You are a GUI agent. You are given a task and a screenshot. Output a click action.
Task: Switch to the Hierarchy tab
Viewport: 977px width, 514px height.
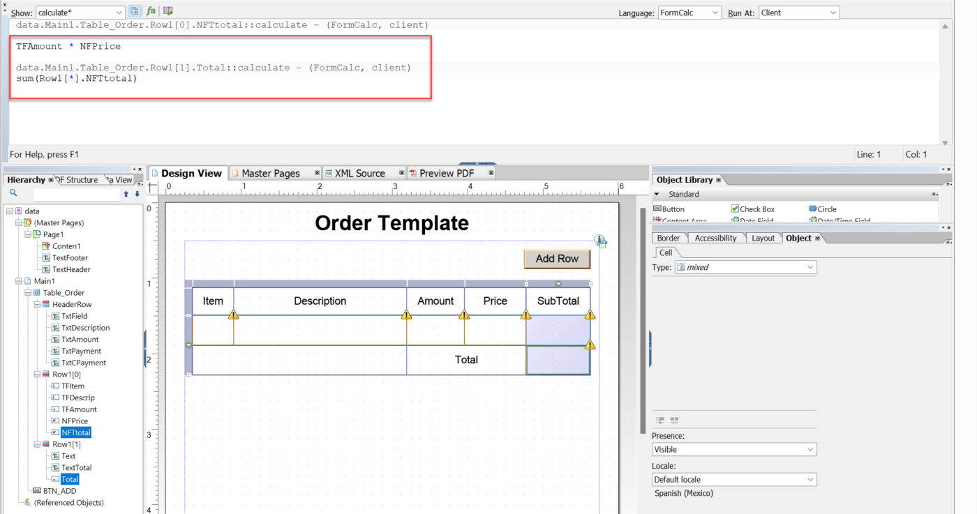(27, 180)
